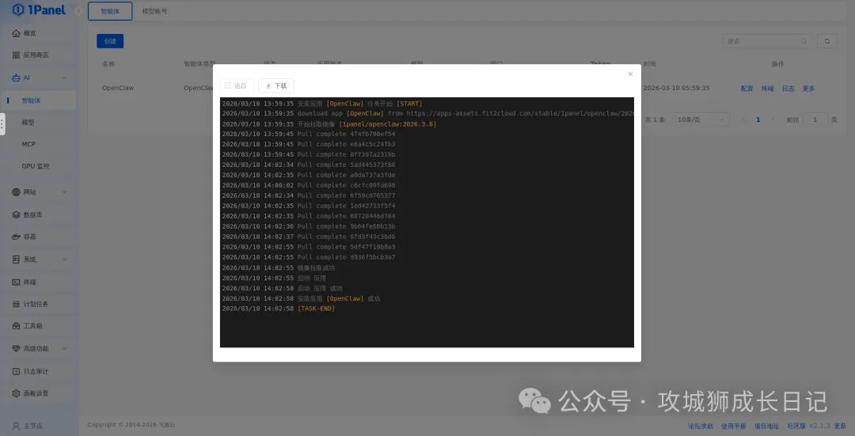This screenshot has height=436, width=855.
Task: Open 工具箱 toolbox in sidebar
Action: pyautogui.click(x=32, y=326)
